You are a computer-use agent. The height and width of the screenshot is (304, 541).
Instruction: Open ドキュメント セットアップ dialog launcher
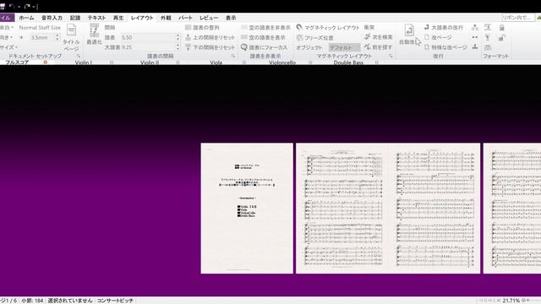click(79, 56)
